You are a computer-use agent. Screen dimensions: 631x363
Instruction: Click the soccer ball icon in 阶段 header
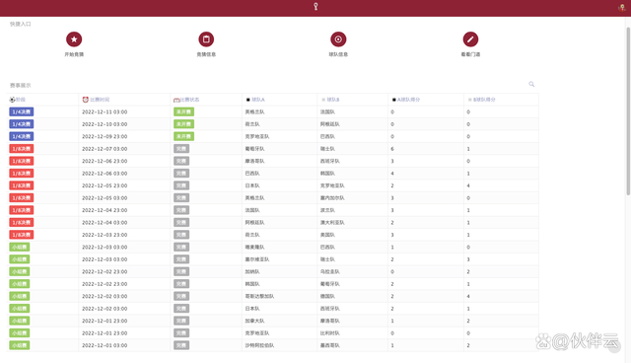point(13,100)
